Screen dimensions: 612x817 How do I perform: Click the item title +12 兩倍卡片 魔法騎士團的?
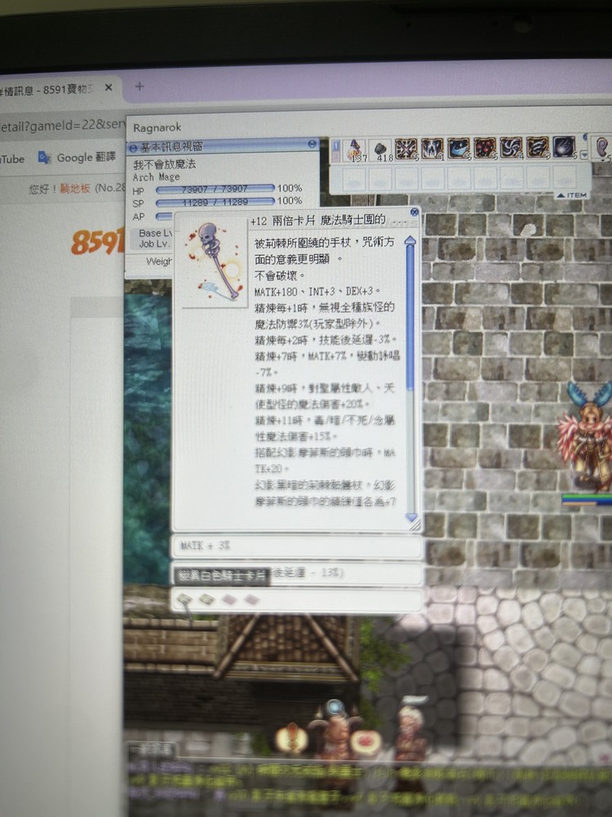[318, 221]
